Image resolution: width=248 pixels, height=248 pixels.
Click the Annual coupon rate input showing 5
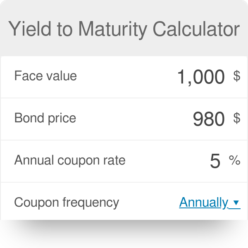point(215,161)
